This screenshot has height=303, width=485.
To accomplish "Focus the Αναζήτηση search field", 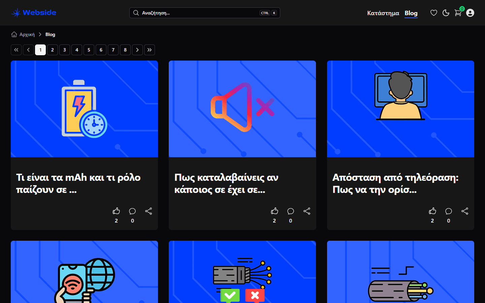I will pos(205,13).
